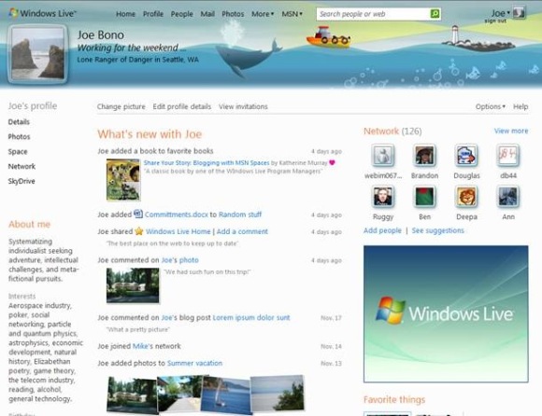Click See suggestions link

[x=437, y=230]
